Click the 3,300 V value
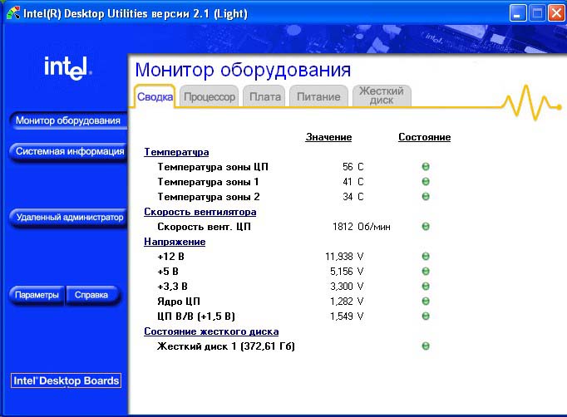 [347, 287]
